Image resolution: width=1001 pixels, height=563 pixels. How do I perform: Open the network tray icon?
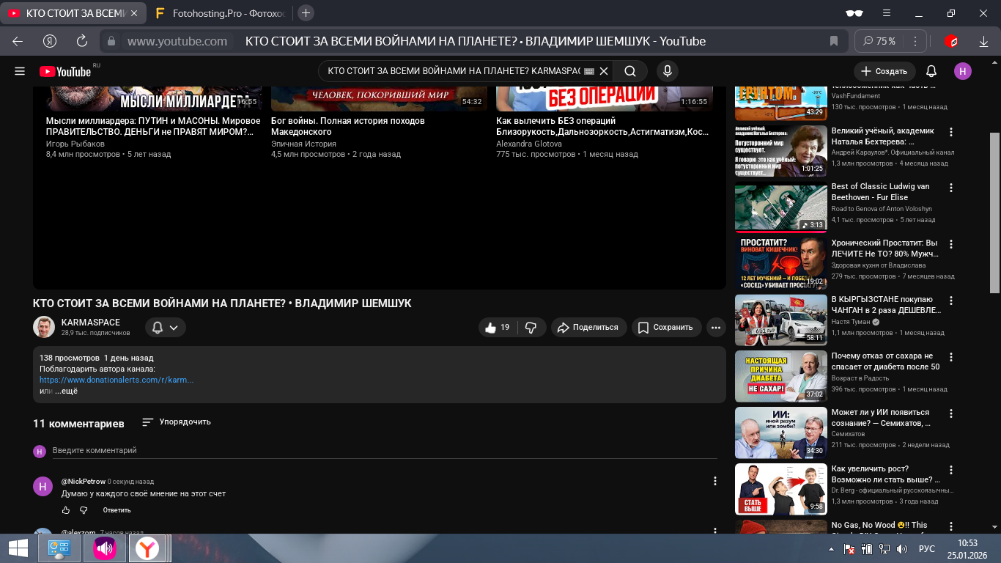pos(884,548)
